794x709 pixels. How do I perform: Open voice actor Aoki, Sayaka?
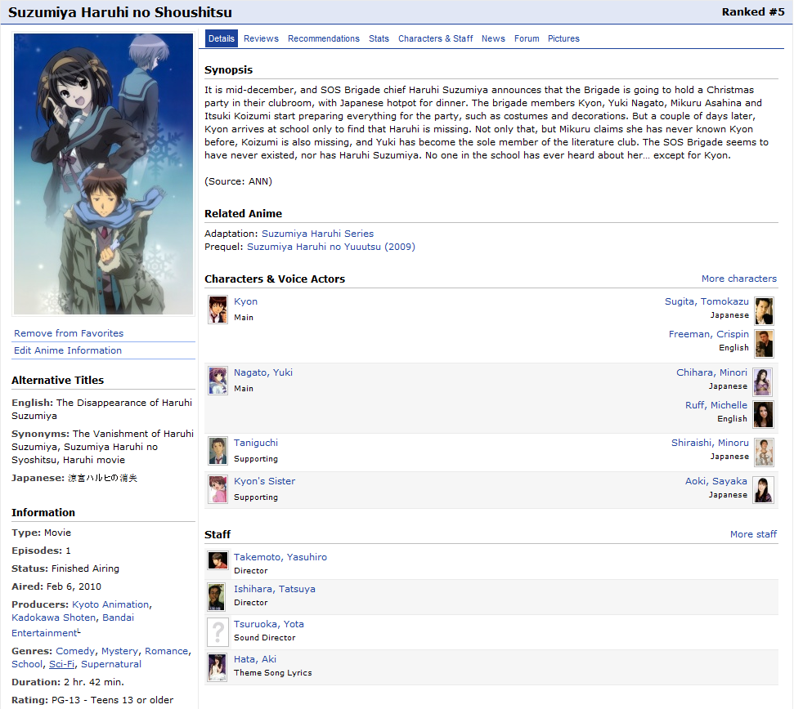tap(716, 481)
